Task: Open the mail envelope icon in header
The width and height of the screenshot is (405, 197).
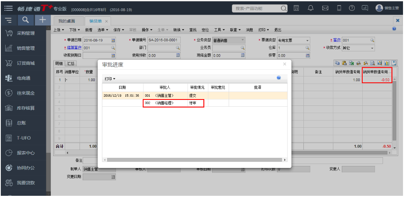Action: click(325, 8)
